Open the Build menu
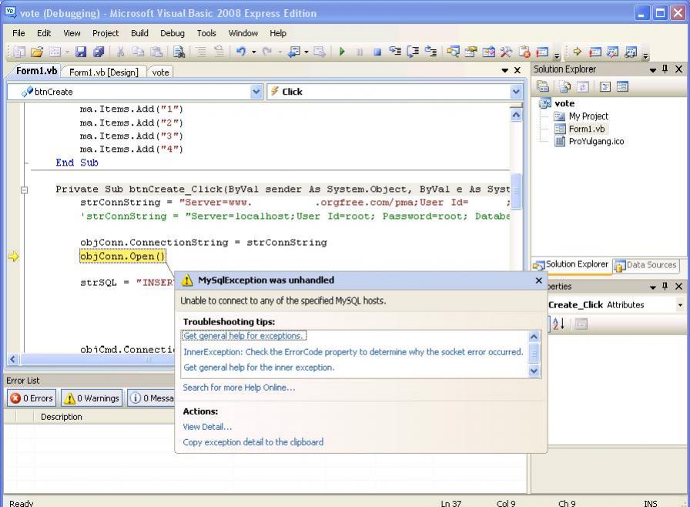This screenshot has width=690, height=507. (x=139, y=33)
